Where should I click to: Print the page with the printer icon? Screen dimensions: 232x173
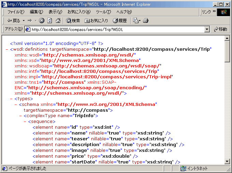coord(146,20)
